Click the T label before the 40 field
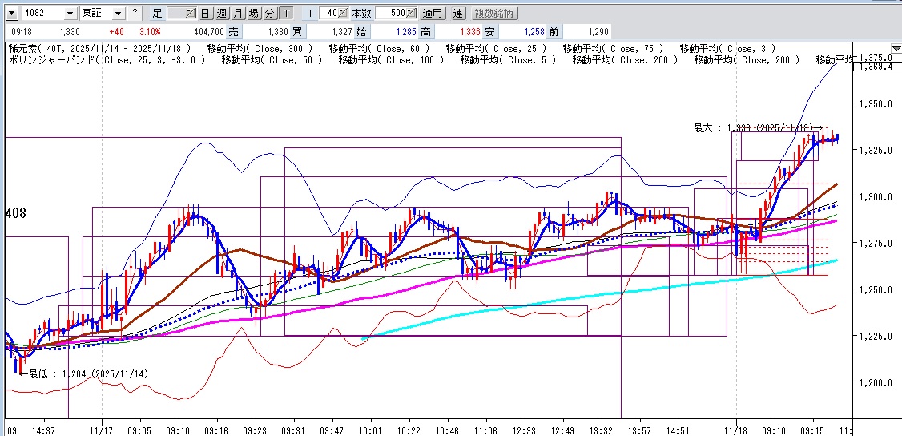 (310, 13)
